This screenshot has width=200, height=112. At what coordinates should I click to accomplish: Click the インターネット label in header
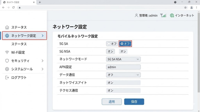click(184, 16)
